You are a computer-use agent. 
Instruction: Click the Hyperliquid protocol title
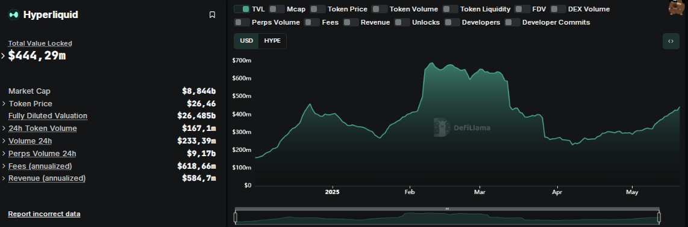pyautogui.click(x=51, y=15)
